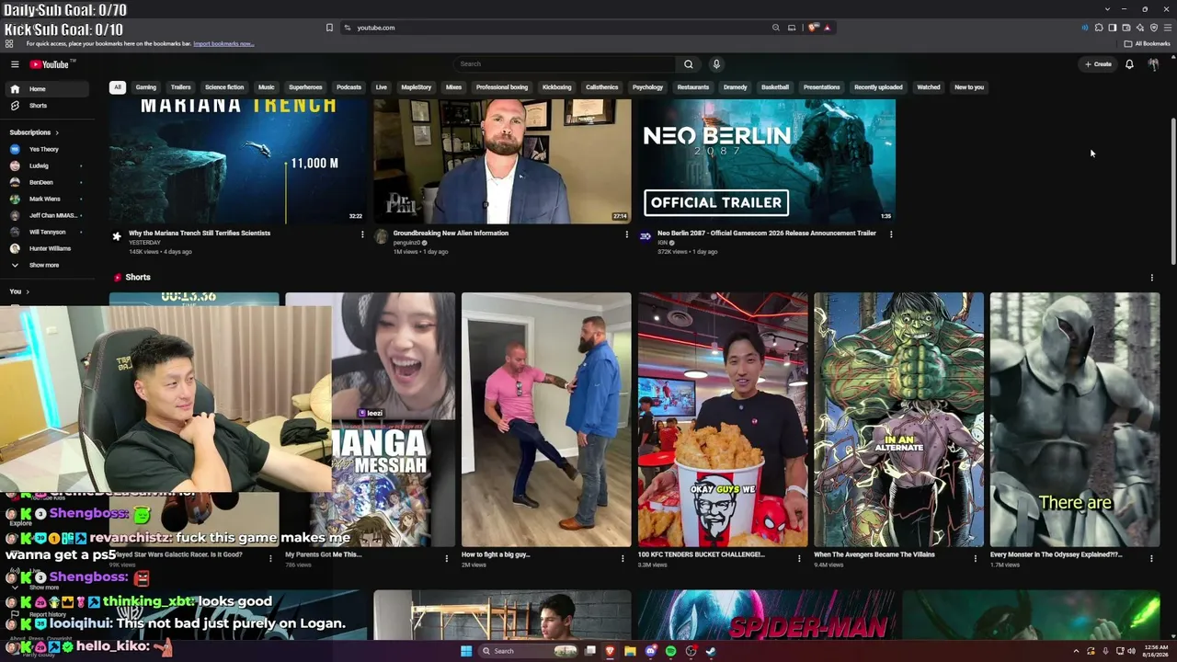This screenshot has width=1177, height=662.
Task: Open Discord from the taskbar
Action: point(651,651)
